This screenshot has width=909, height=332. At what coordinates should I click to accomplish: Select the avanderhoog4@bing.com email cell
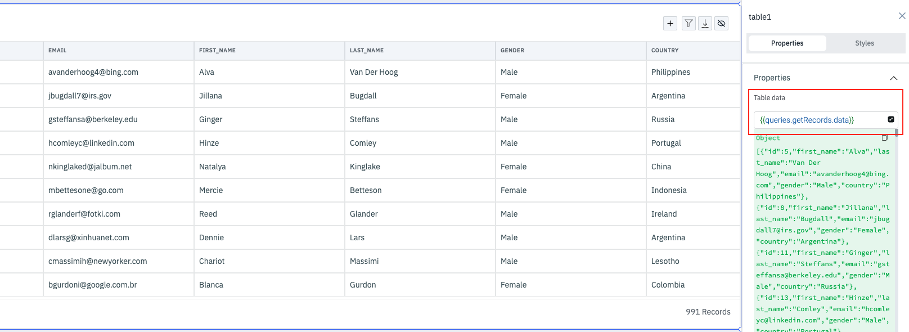pyautogui.click(x=93, y=72)
